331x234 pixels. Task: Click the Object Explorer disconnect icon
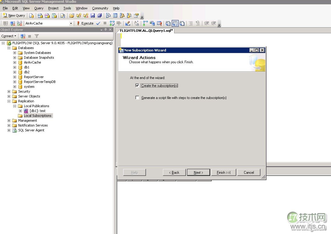coord(23,36)
